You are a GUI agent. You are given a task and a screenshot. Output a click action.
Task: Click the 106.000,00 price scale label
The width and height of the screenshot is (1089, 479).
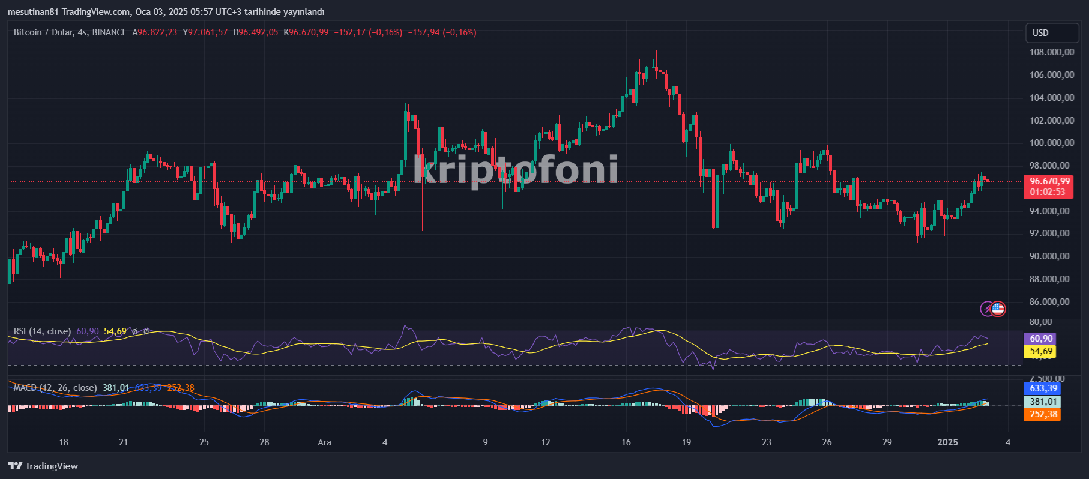point(1052,75)
